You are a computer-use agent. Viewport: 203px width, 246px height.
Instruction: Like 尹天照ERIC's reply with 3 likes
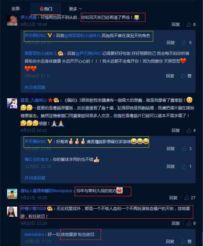187,148
